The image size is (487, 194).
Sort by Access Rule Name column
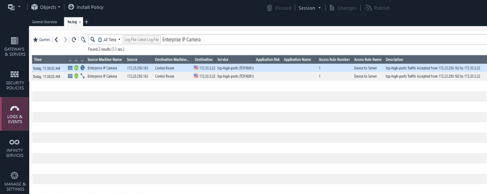368,59
